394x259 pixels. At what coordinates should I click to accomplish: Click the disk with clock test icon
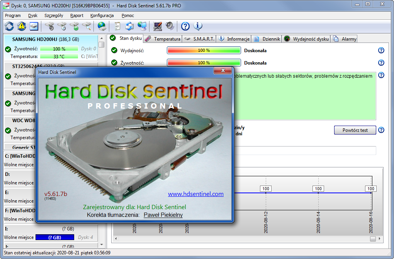[x=62, y=26]
